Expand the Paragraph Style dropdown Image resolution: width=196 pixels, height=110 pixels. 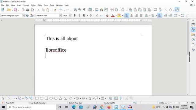23,16
